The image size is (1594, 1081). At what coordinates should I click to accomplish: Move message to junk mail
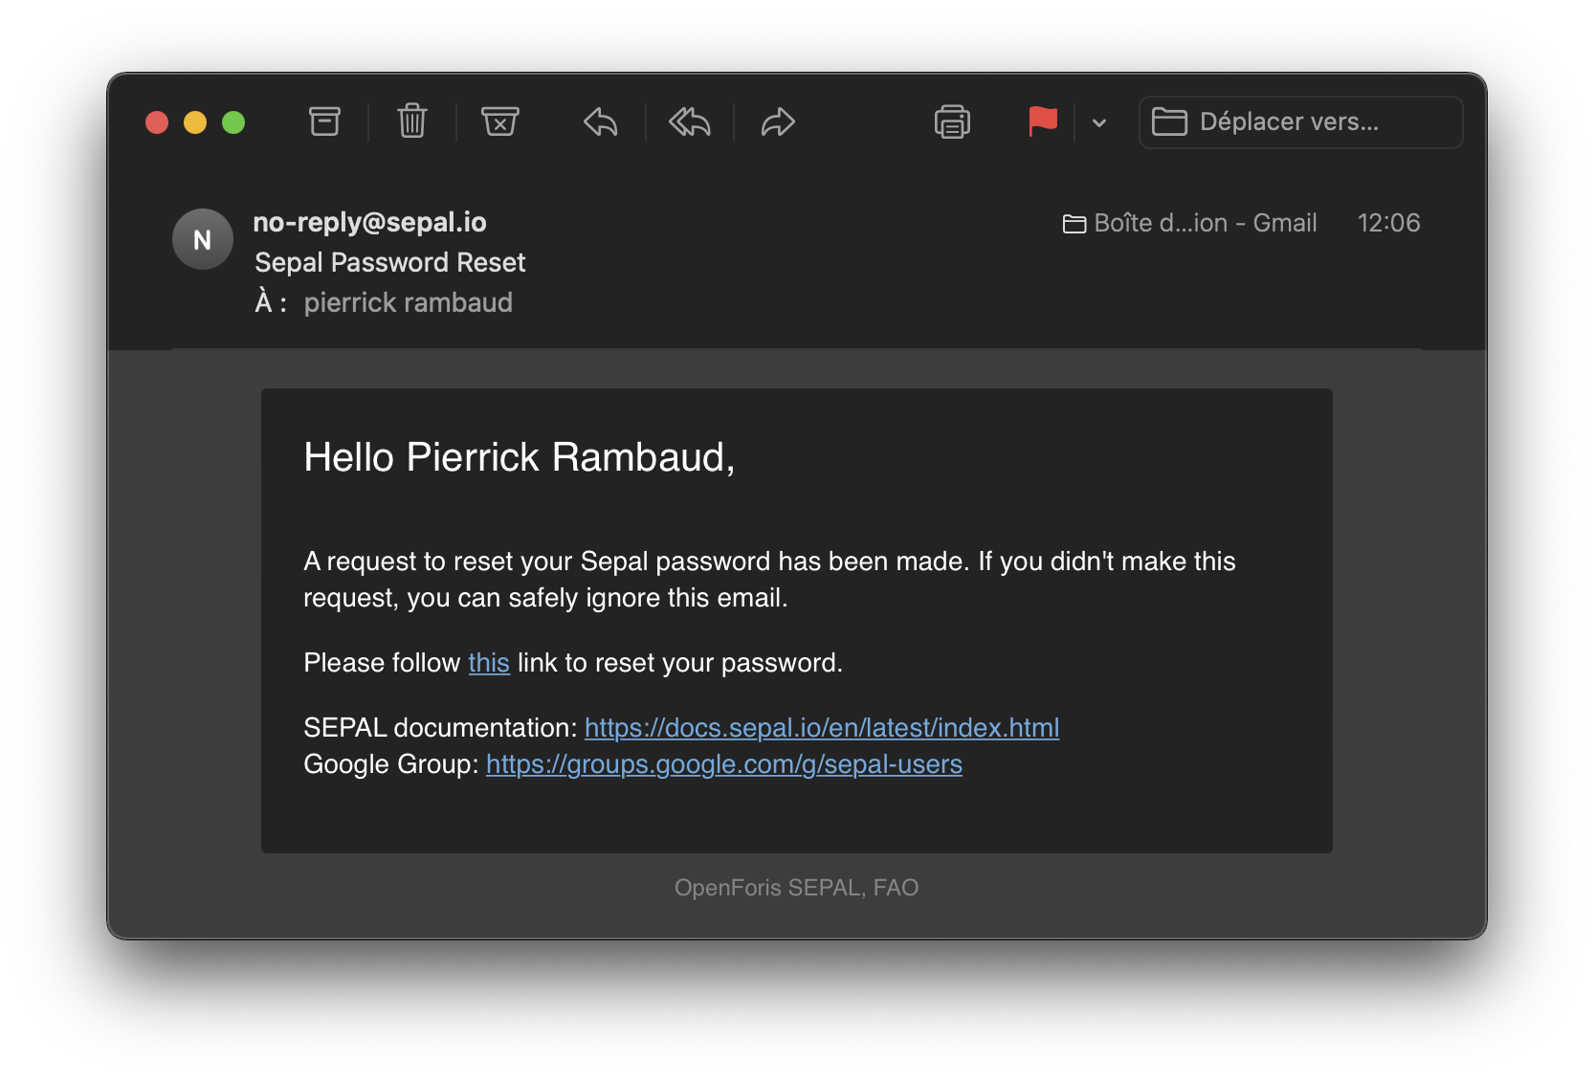(x=499, y=121)
